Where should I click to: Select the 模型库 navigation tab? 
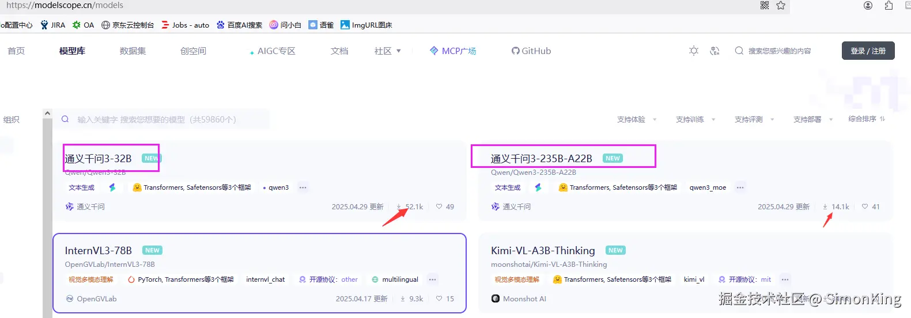72,51
